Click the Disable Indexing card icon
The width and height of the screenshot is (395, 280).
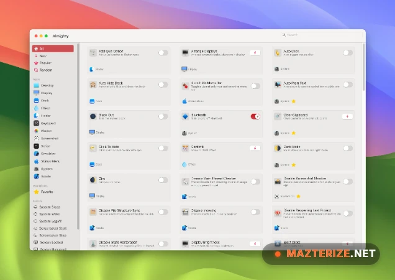coord(185,212)
